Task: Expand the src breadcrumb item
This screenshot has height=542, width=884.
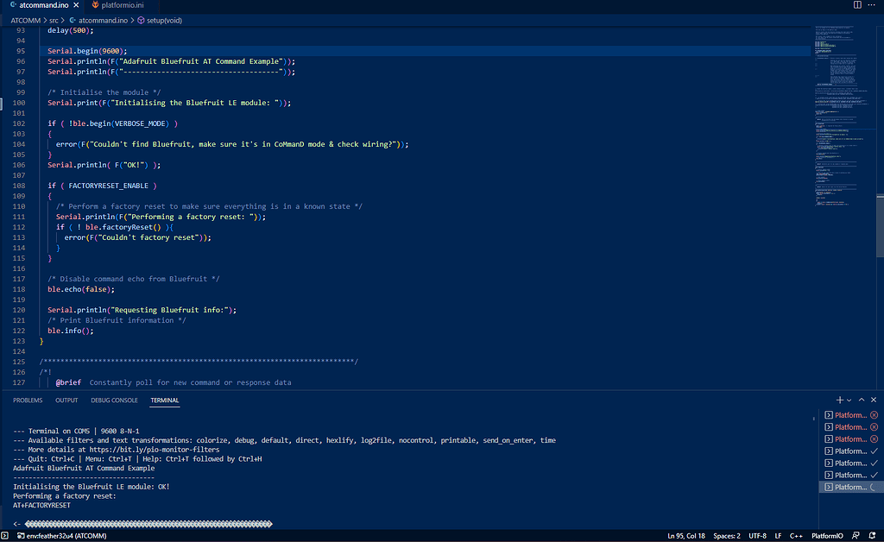Action: 54,20
